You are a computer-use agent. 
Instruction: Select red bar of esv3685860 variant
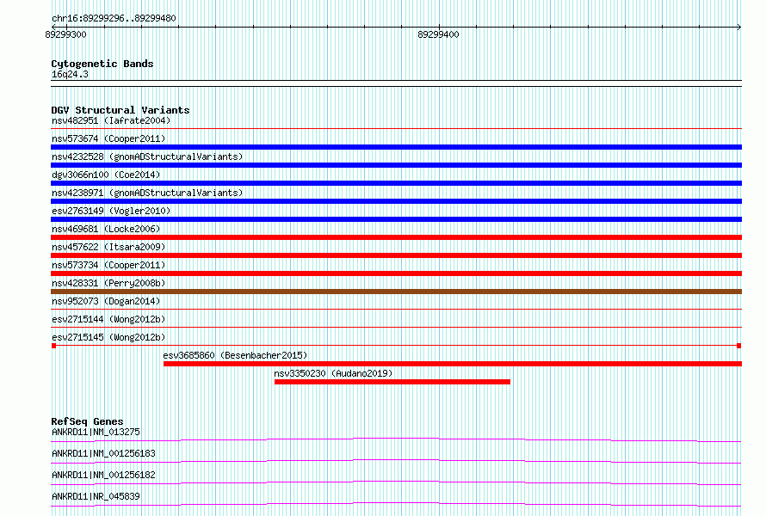point(453,364)
